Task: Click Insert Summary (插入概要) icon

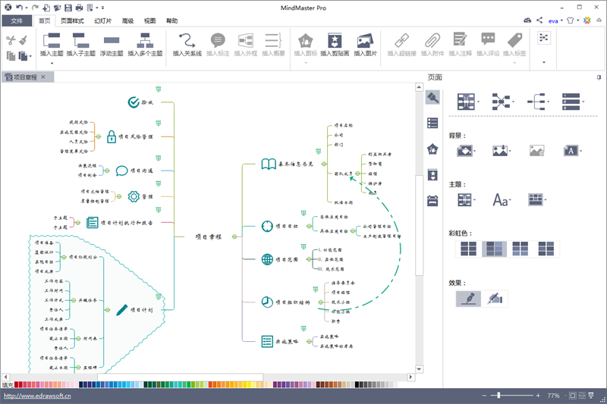Action: coord(273,40)
